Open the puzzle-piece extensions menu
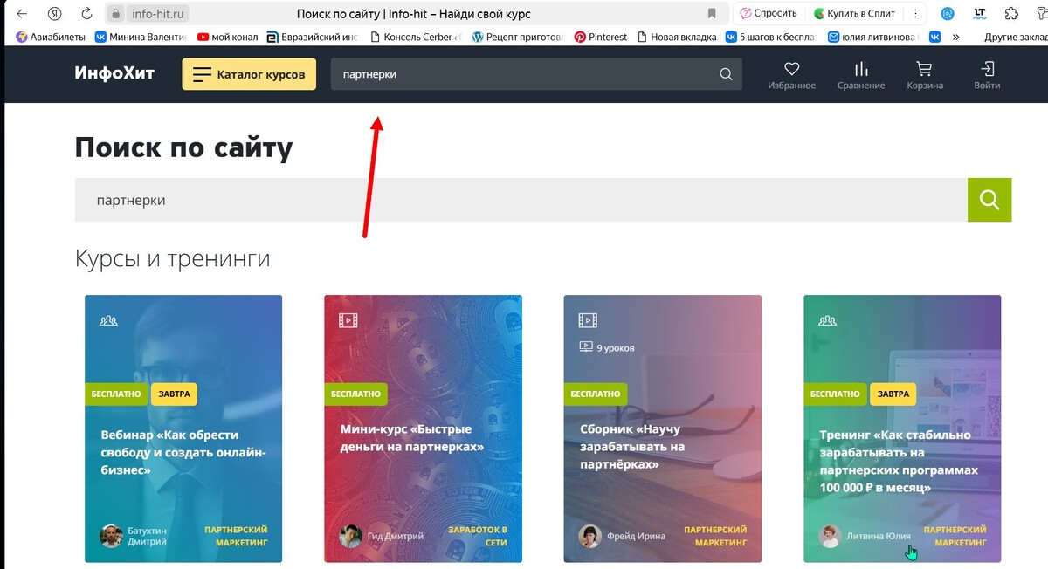1048x569 pixels. click(x=1011, y=14)
